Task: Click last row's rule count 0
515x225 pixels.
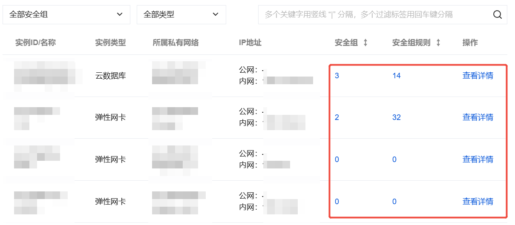Action: coord(394,202)
